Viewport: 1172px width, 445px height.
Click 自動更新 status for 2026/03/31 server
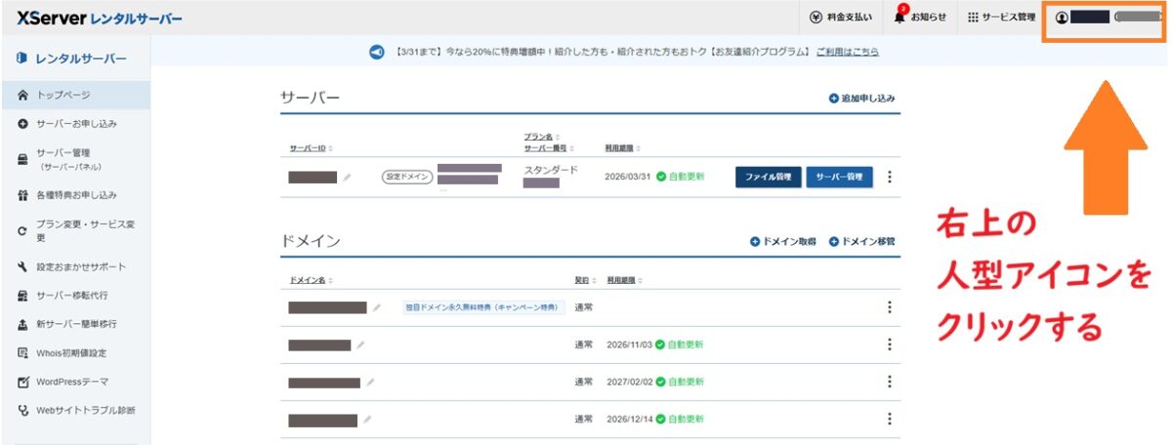(x=679, y=178)
